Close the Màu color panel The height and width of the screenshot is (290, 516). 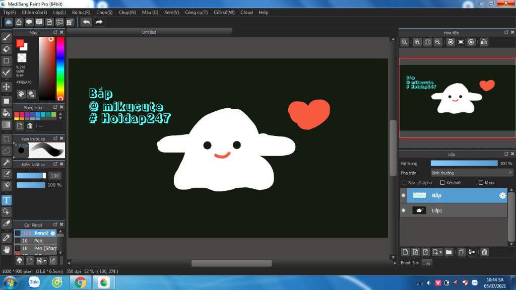point(61,32)
